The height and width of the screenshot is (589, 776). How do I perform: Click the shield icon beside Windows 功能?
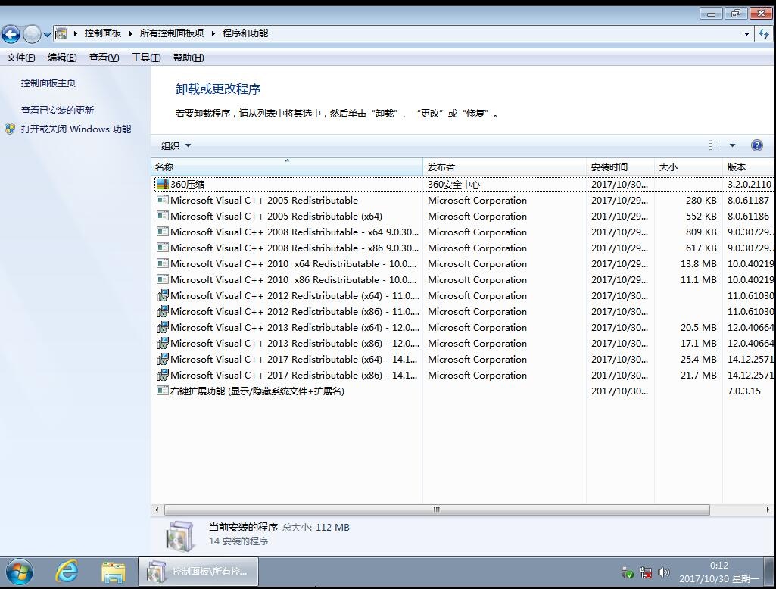point(10,129)
